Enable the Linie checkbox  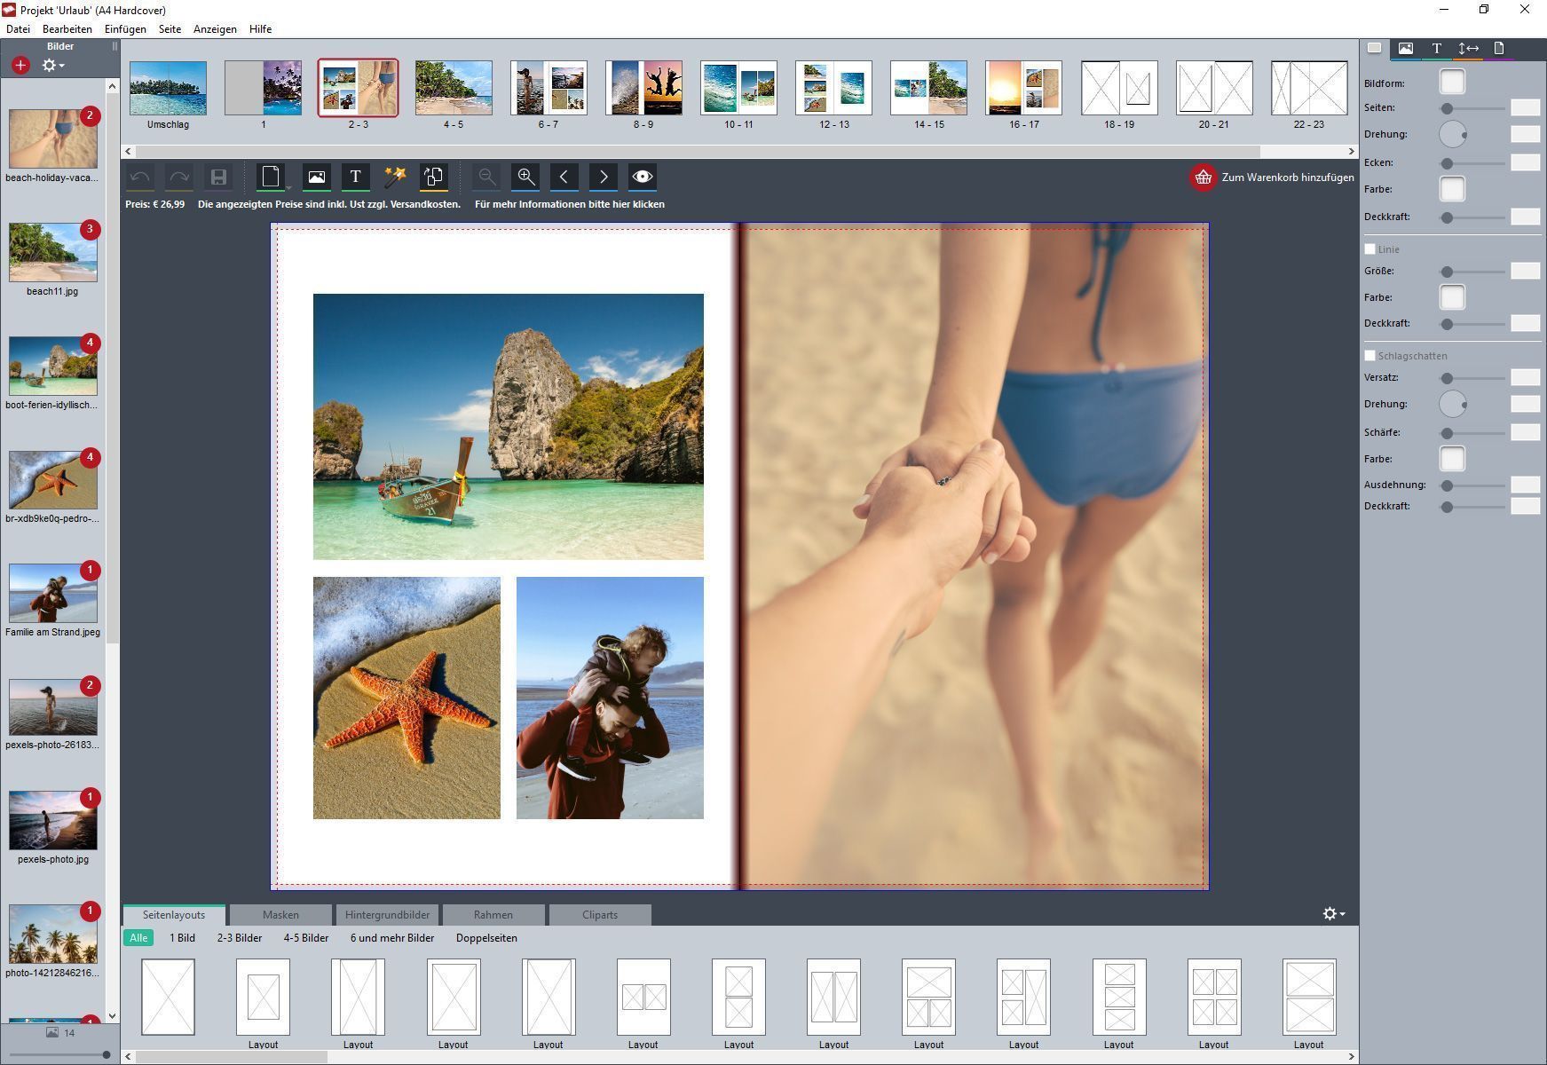pyautogui.click(x=1369, y=249)
